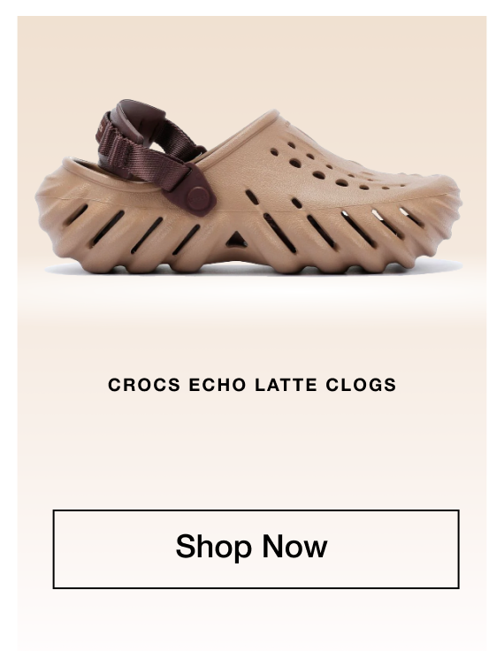Click the Shop Now button

256,549
